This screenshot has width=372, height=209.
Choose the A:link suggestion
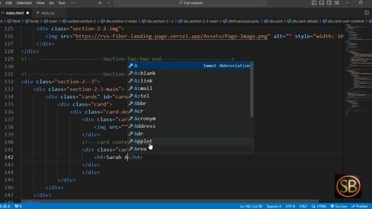(x=189, y=81)
